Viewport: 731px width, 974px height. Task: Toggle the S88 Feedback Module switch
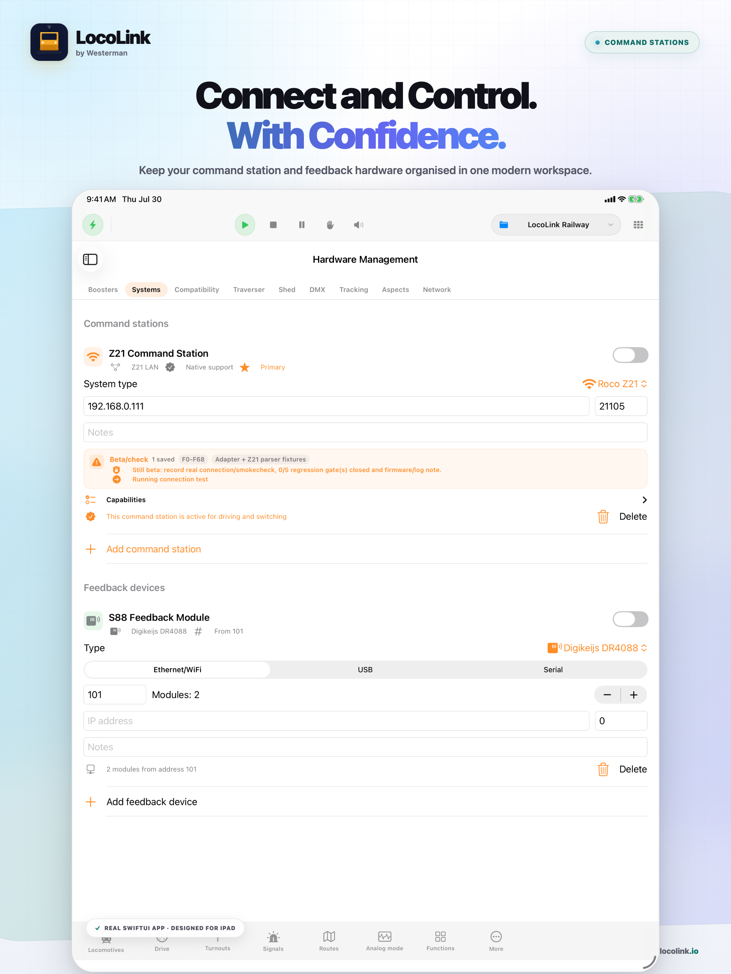[630, 619]
